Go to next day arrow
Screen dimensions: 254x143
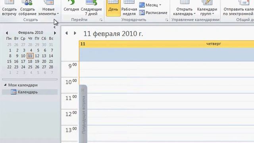coord(75,33)
